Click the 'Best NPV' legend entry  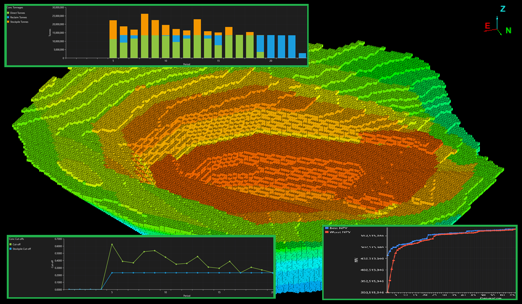tap(336, 228)
